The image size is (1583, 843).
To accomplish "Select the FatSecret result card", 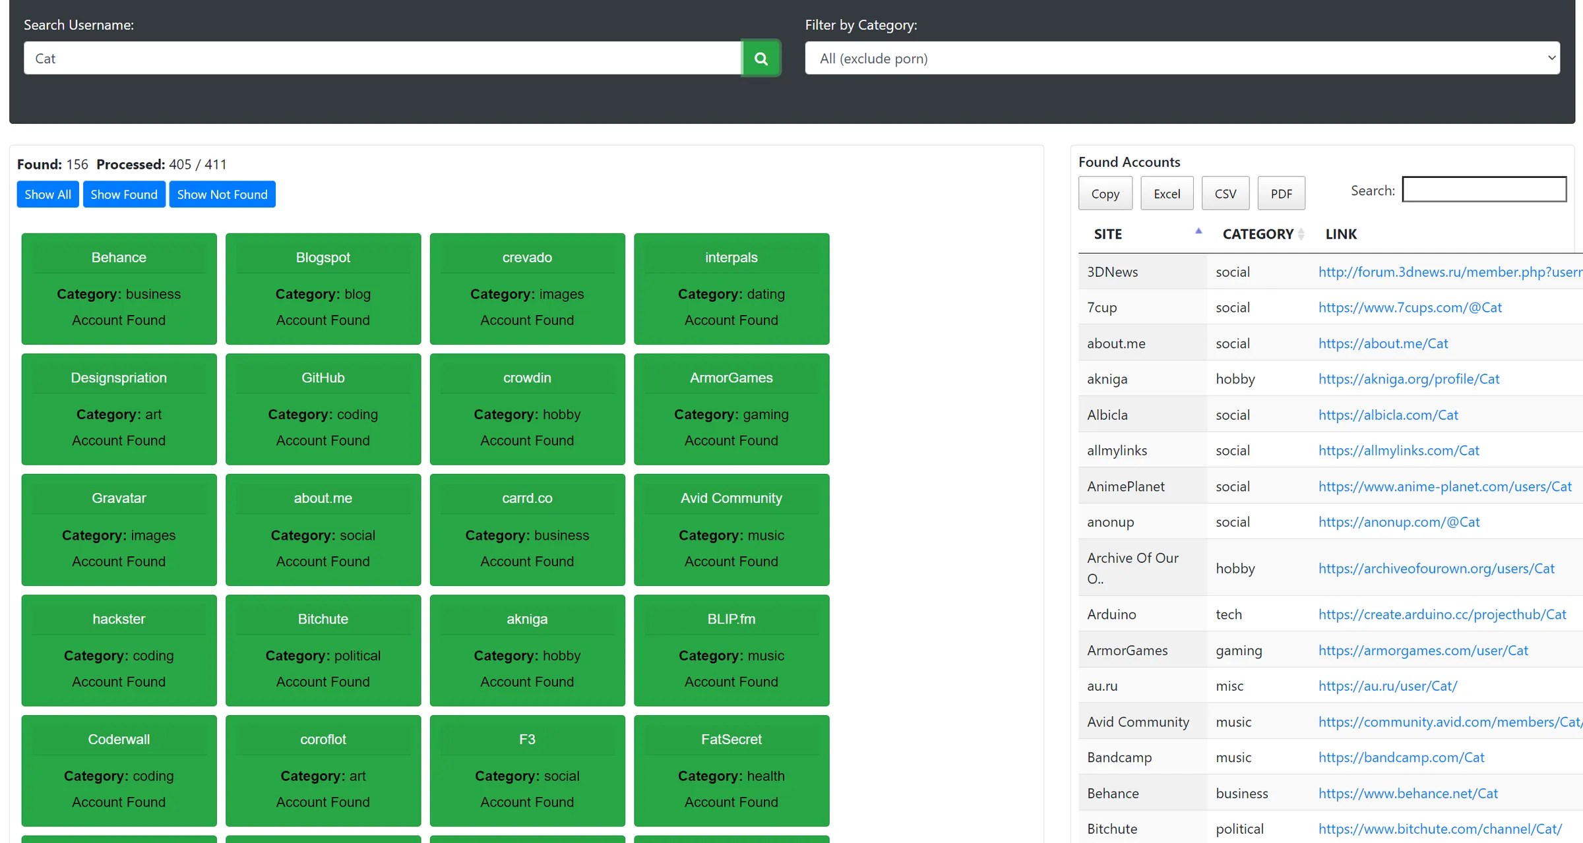I will coord(731,771).
